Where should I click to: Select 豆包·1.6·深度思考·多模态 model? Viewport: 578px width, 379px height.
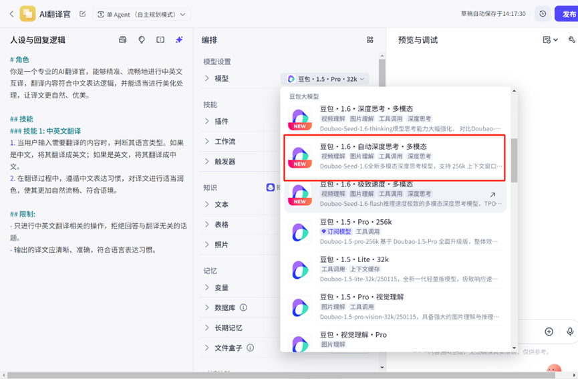pyautogui.click(x=395, y=118)
